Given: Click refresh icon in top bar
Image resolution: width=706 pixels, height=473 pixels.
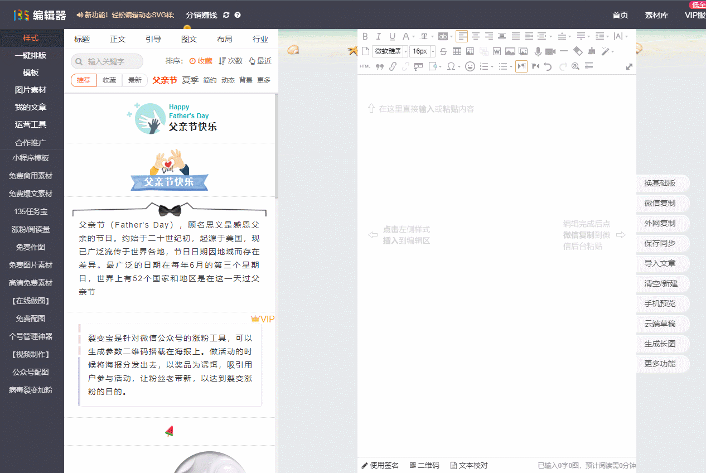Looking at the screenshot, I should coord(226,15).
